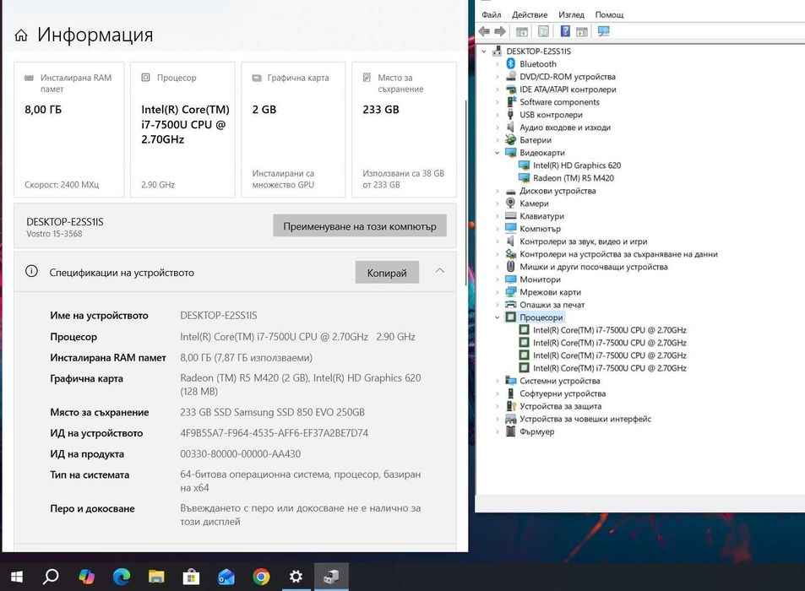Select Монитори category
The height and width of the screenshot is (591, 805).
coord(540,279)
